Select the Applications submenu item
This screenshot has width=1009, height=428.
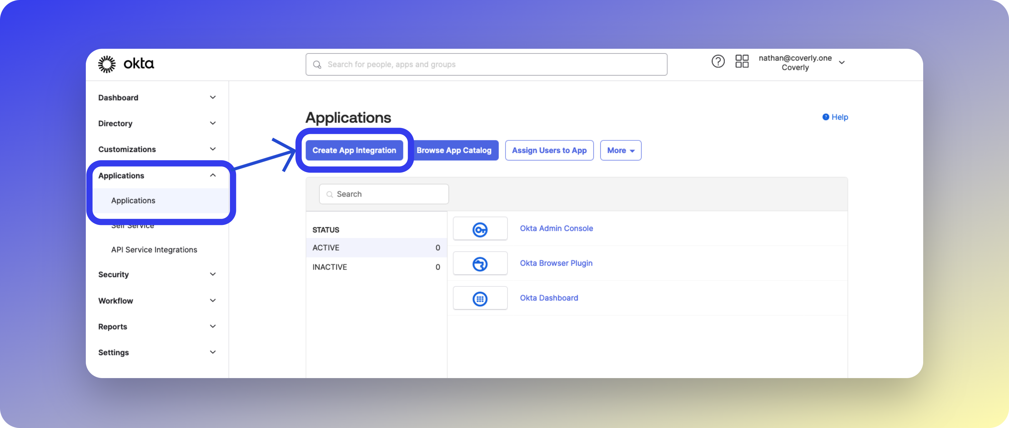(133, 200)
